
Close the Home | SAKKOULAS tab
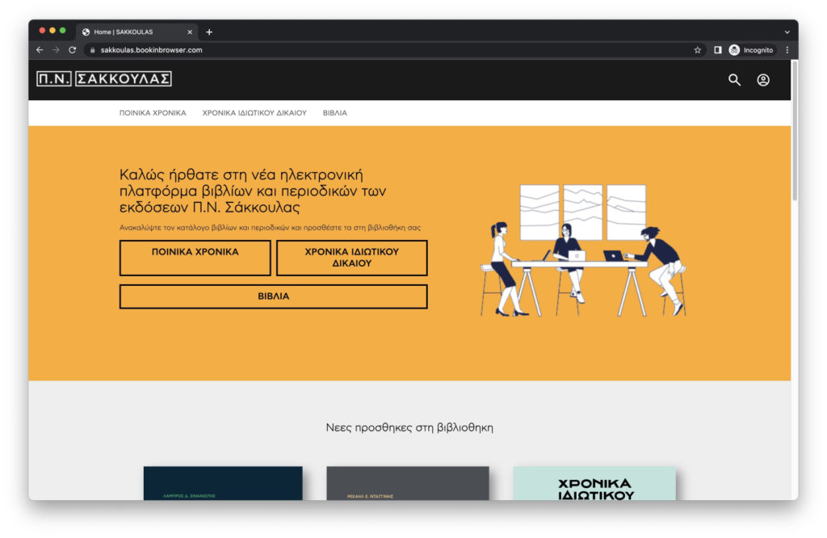pyautogui.click(x=190, y=32)
